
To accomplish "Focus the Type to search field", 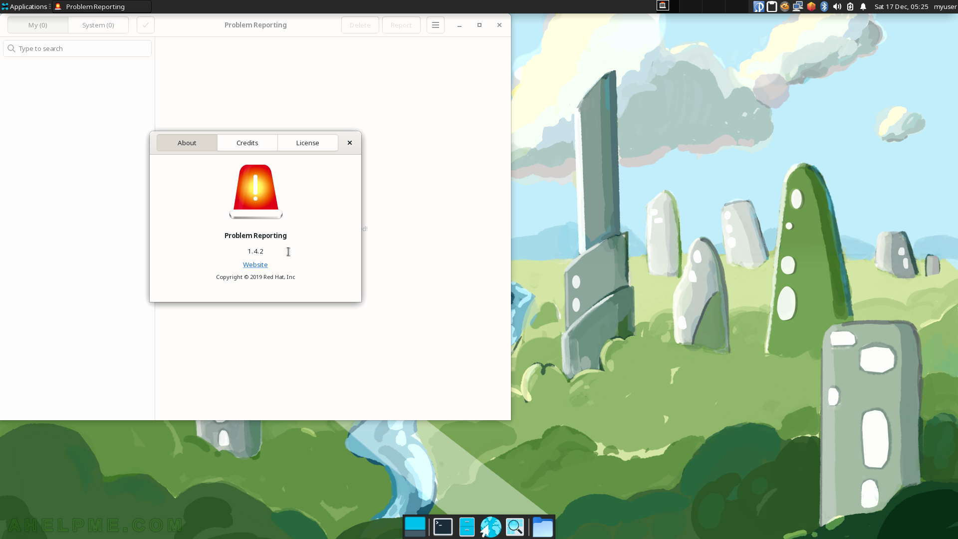I will (77, 48).
